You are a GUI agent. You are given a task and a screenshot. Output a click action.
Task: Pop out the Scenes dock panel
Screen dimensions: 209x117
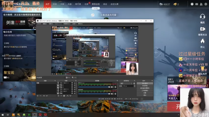[55, 81]
